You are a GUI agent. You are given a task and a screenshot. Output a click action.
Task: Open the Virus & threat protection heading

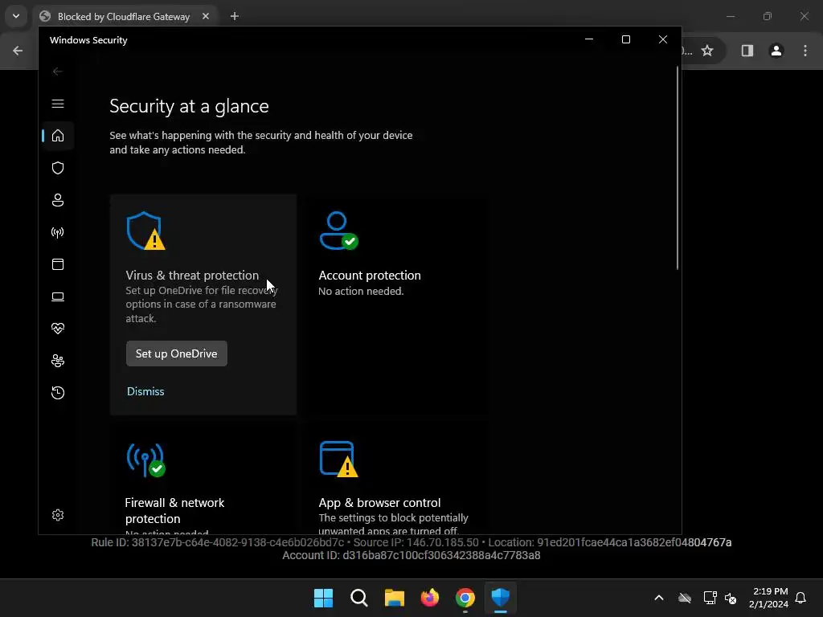point(192,276)
